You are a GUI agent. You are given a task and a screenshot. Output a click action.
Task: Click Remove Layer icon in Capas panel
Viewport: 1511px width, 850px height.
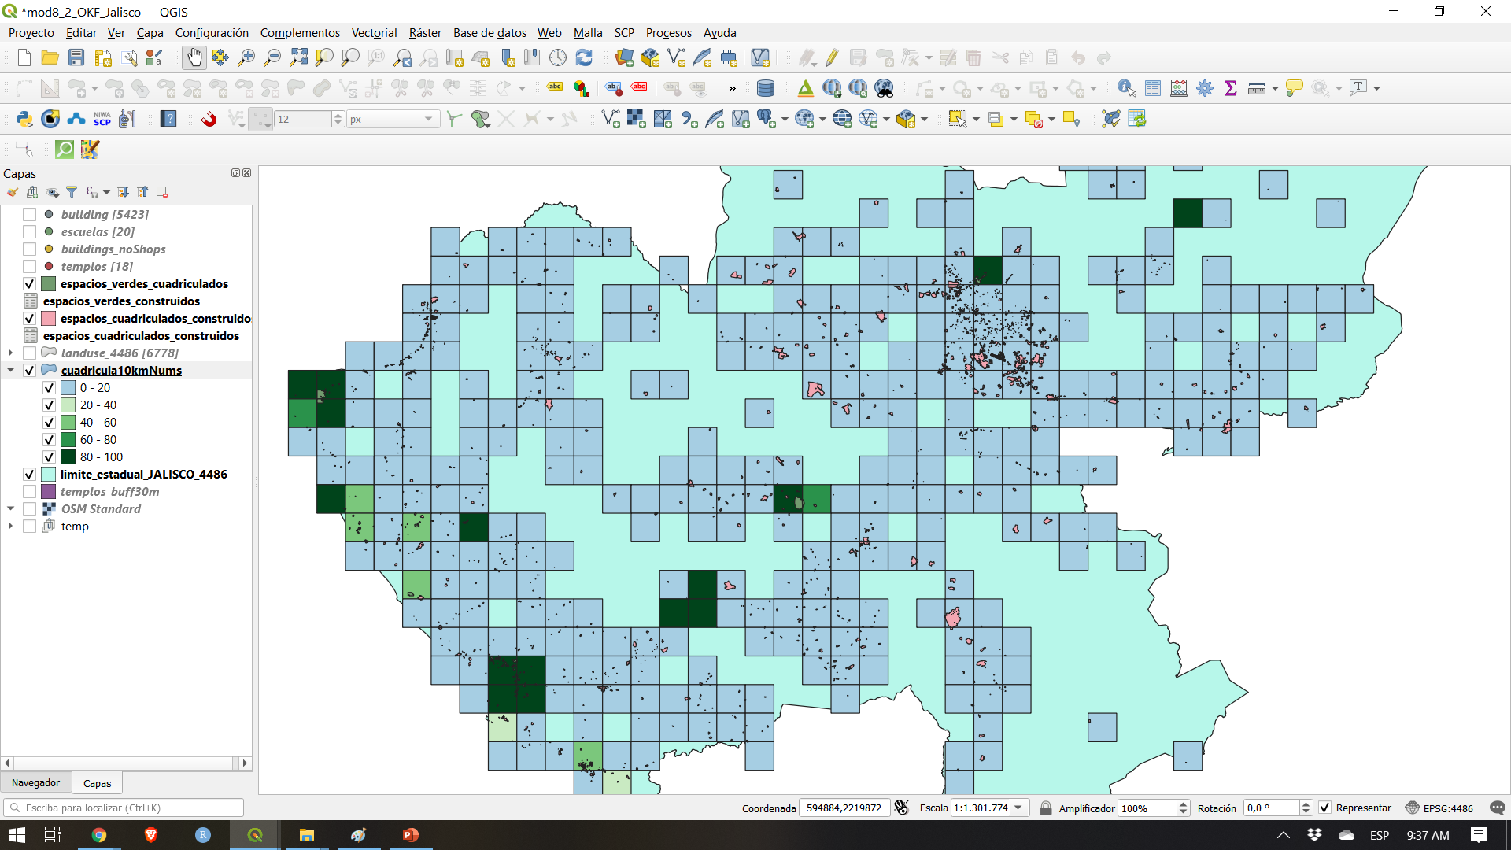(162, 192)
